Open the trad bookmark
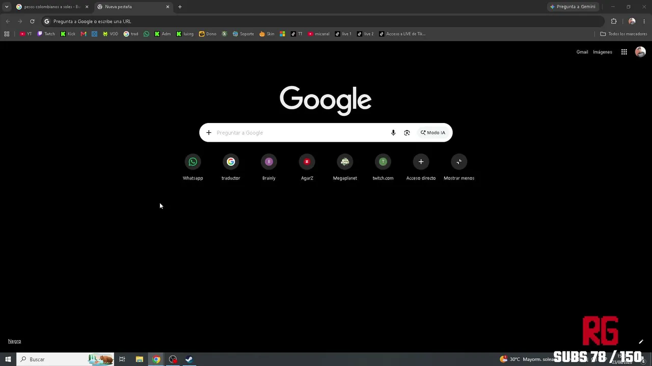The width and height of the screenshot is (652, 366). coord(131,34)
